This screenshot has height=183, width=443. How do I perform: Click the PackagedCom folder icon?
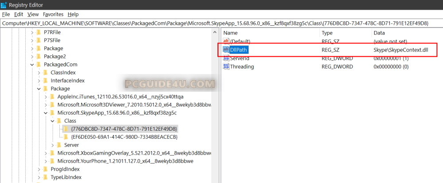click(39, 65)
